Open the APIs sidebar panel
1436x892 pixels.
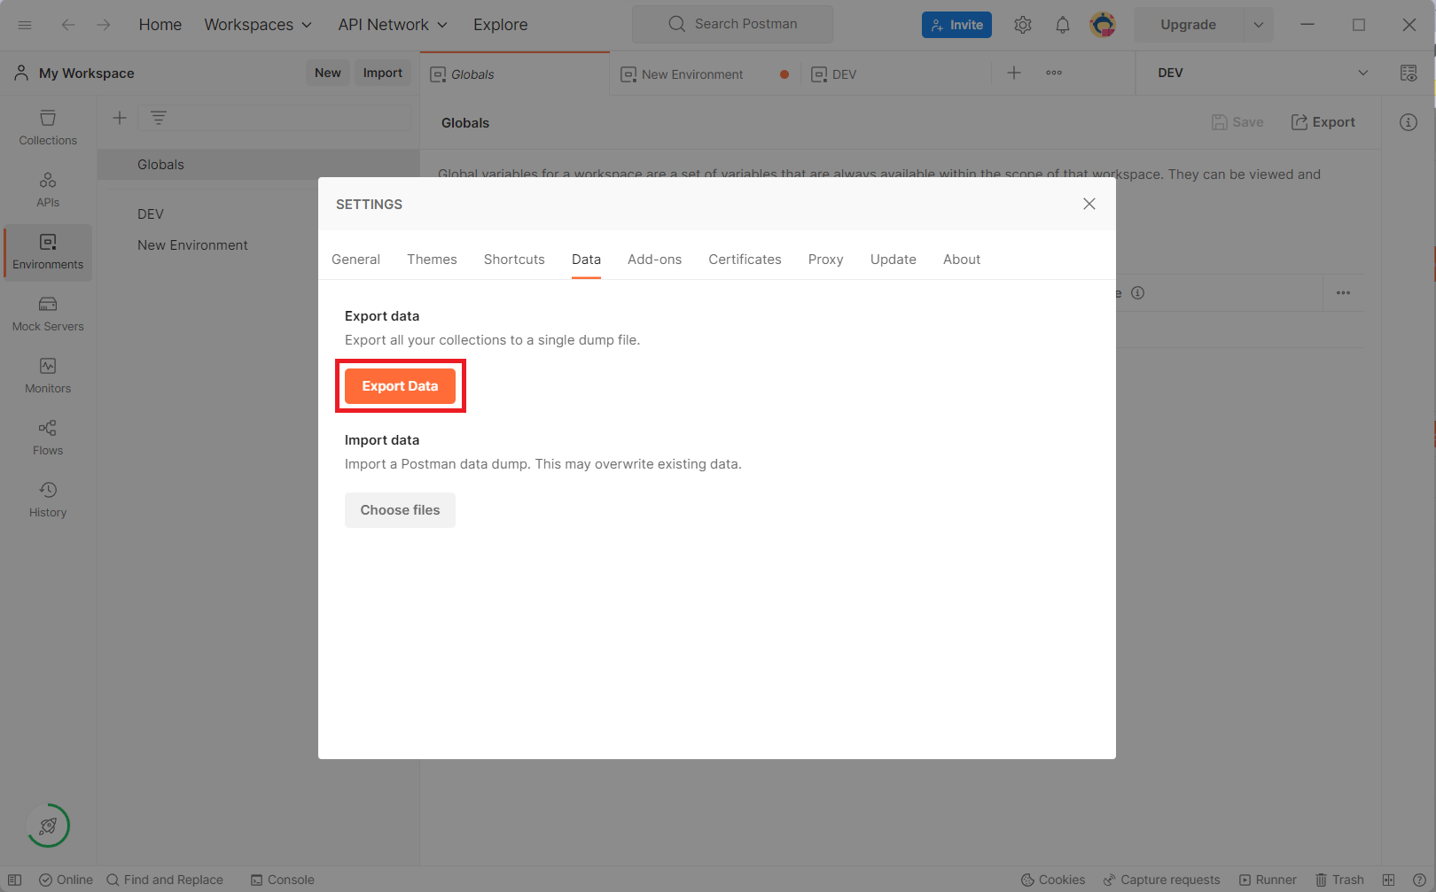[x=48, y=190]
